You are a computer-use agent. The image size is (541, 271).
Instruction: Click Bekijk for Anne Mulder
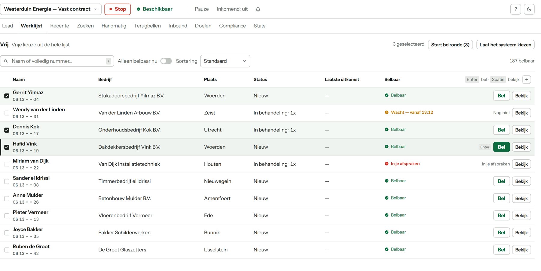(x=521, y=199)
